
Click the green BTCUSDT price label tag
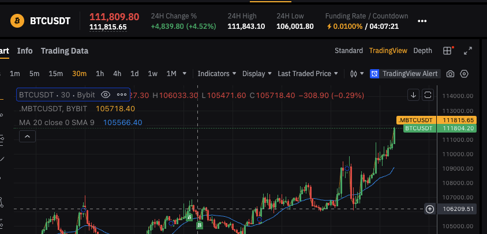[x=420, y=129]
